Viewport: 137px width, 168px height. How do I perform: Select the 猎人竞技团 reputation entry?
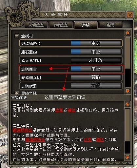coord(71,60)
